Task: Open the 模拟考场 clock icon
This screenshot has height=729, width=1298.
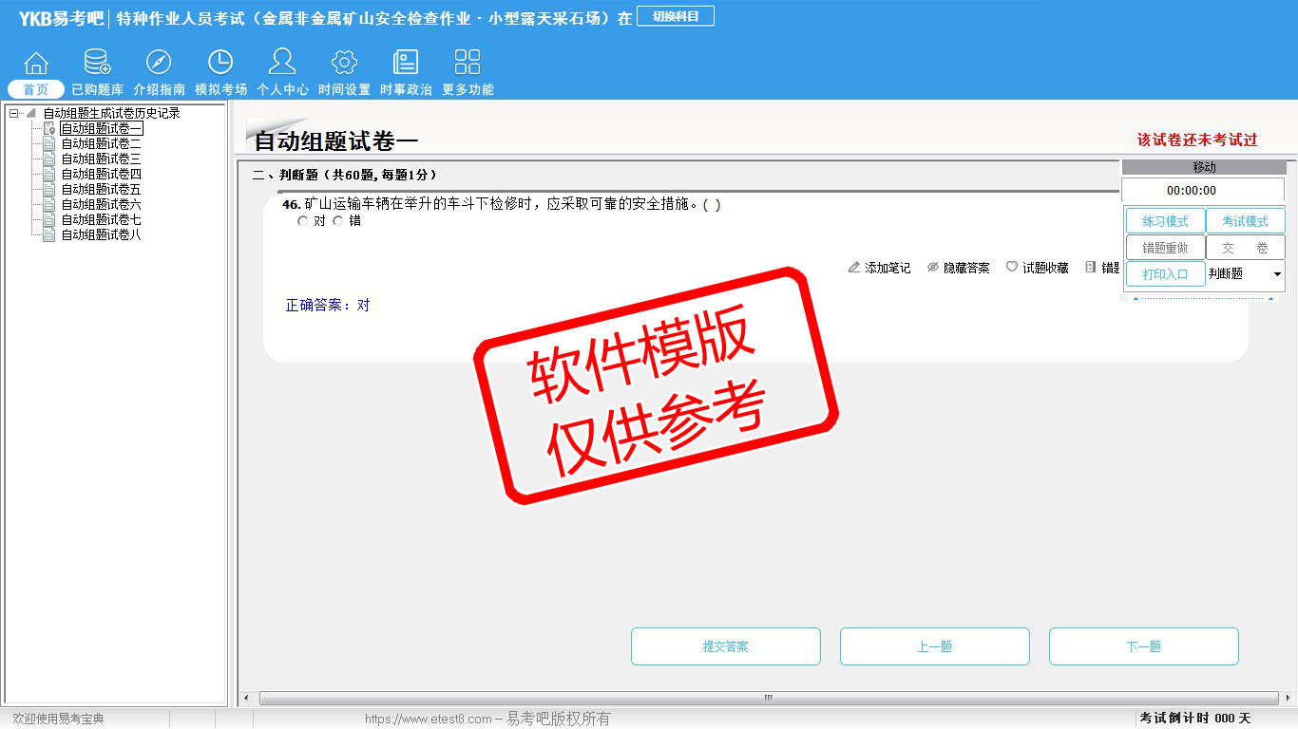Action: pos(220,64)
